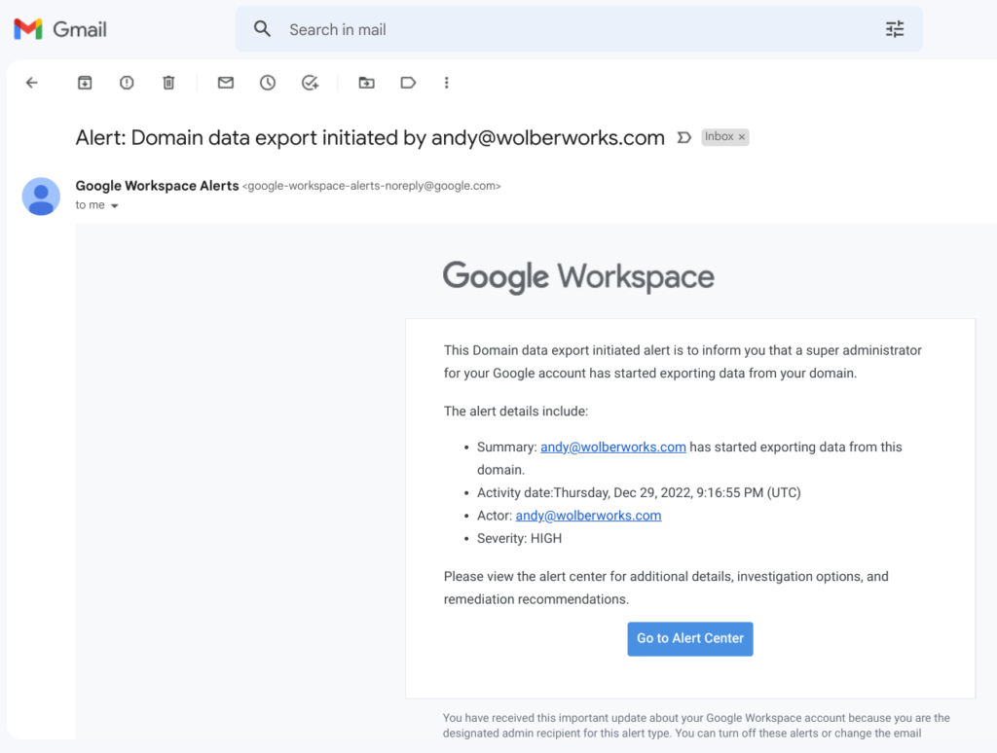Move the email to another folder
997x753 pixels.
pos(366,83)
